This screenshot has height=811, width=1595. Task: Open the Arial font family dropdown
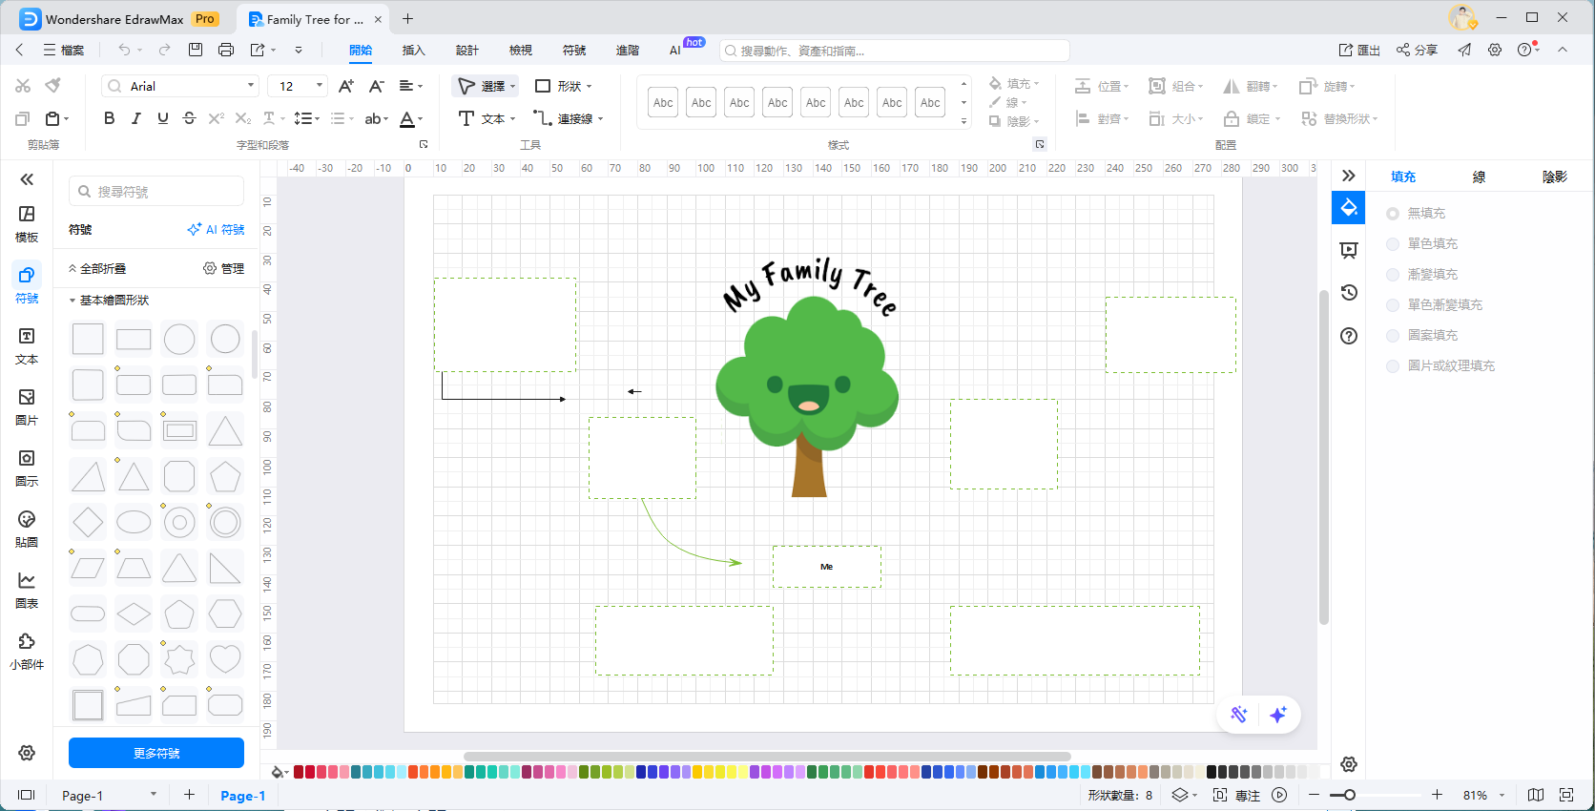[x=181, y=86]
